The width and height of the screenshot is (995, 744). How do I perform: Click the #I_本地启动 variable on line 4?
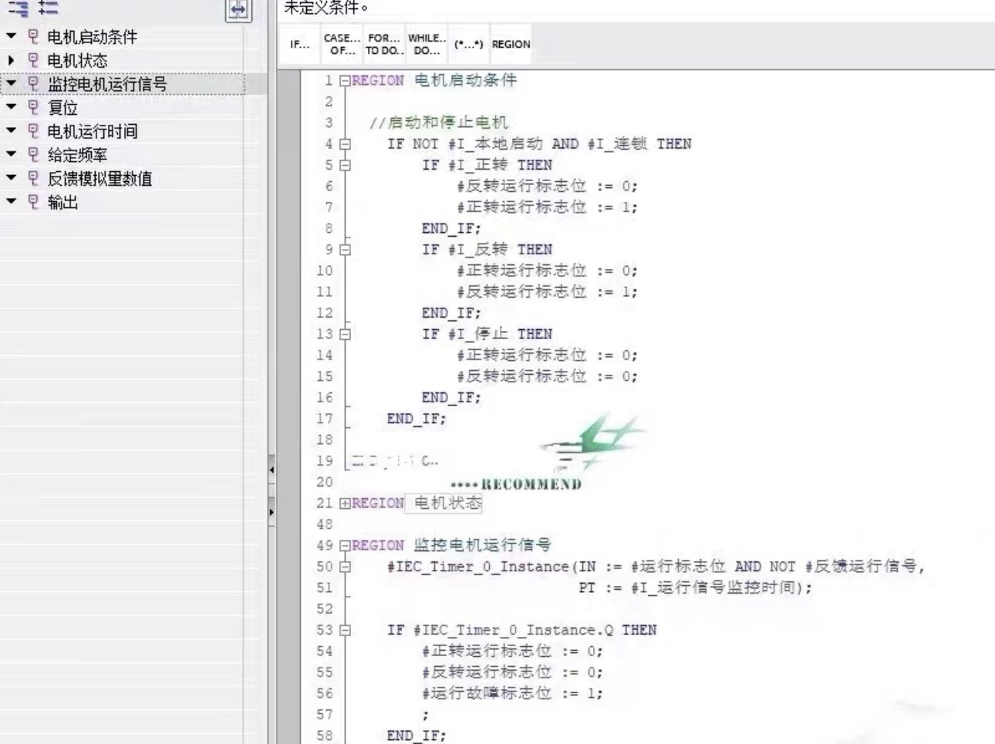click(496, 143)
